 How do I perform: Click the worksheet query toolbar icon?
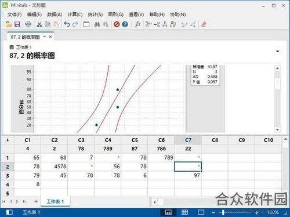(x=173, y=24)
